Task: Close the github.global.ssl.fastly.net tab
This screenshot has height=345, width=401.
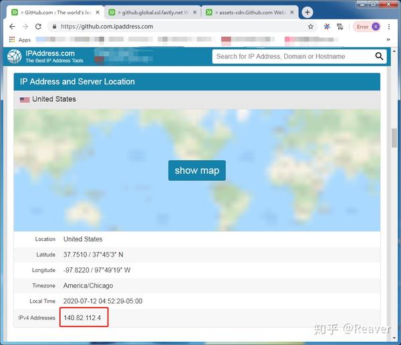Action: pos(194,12)
